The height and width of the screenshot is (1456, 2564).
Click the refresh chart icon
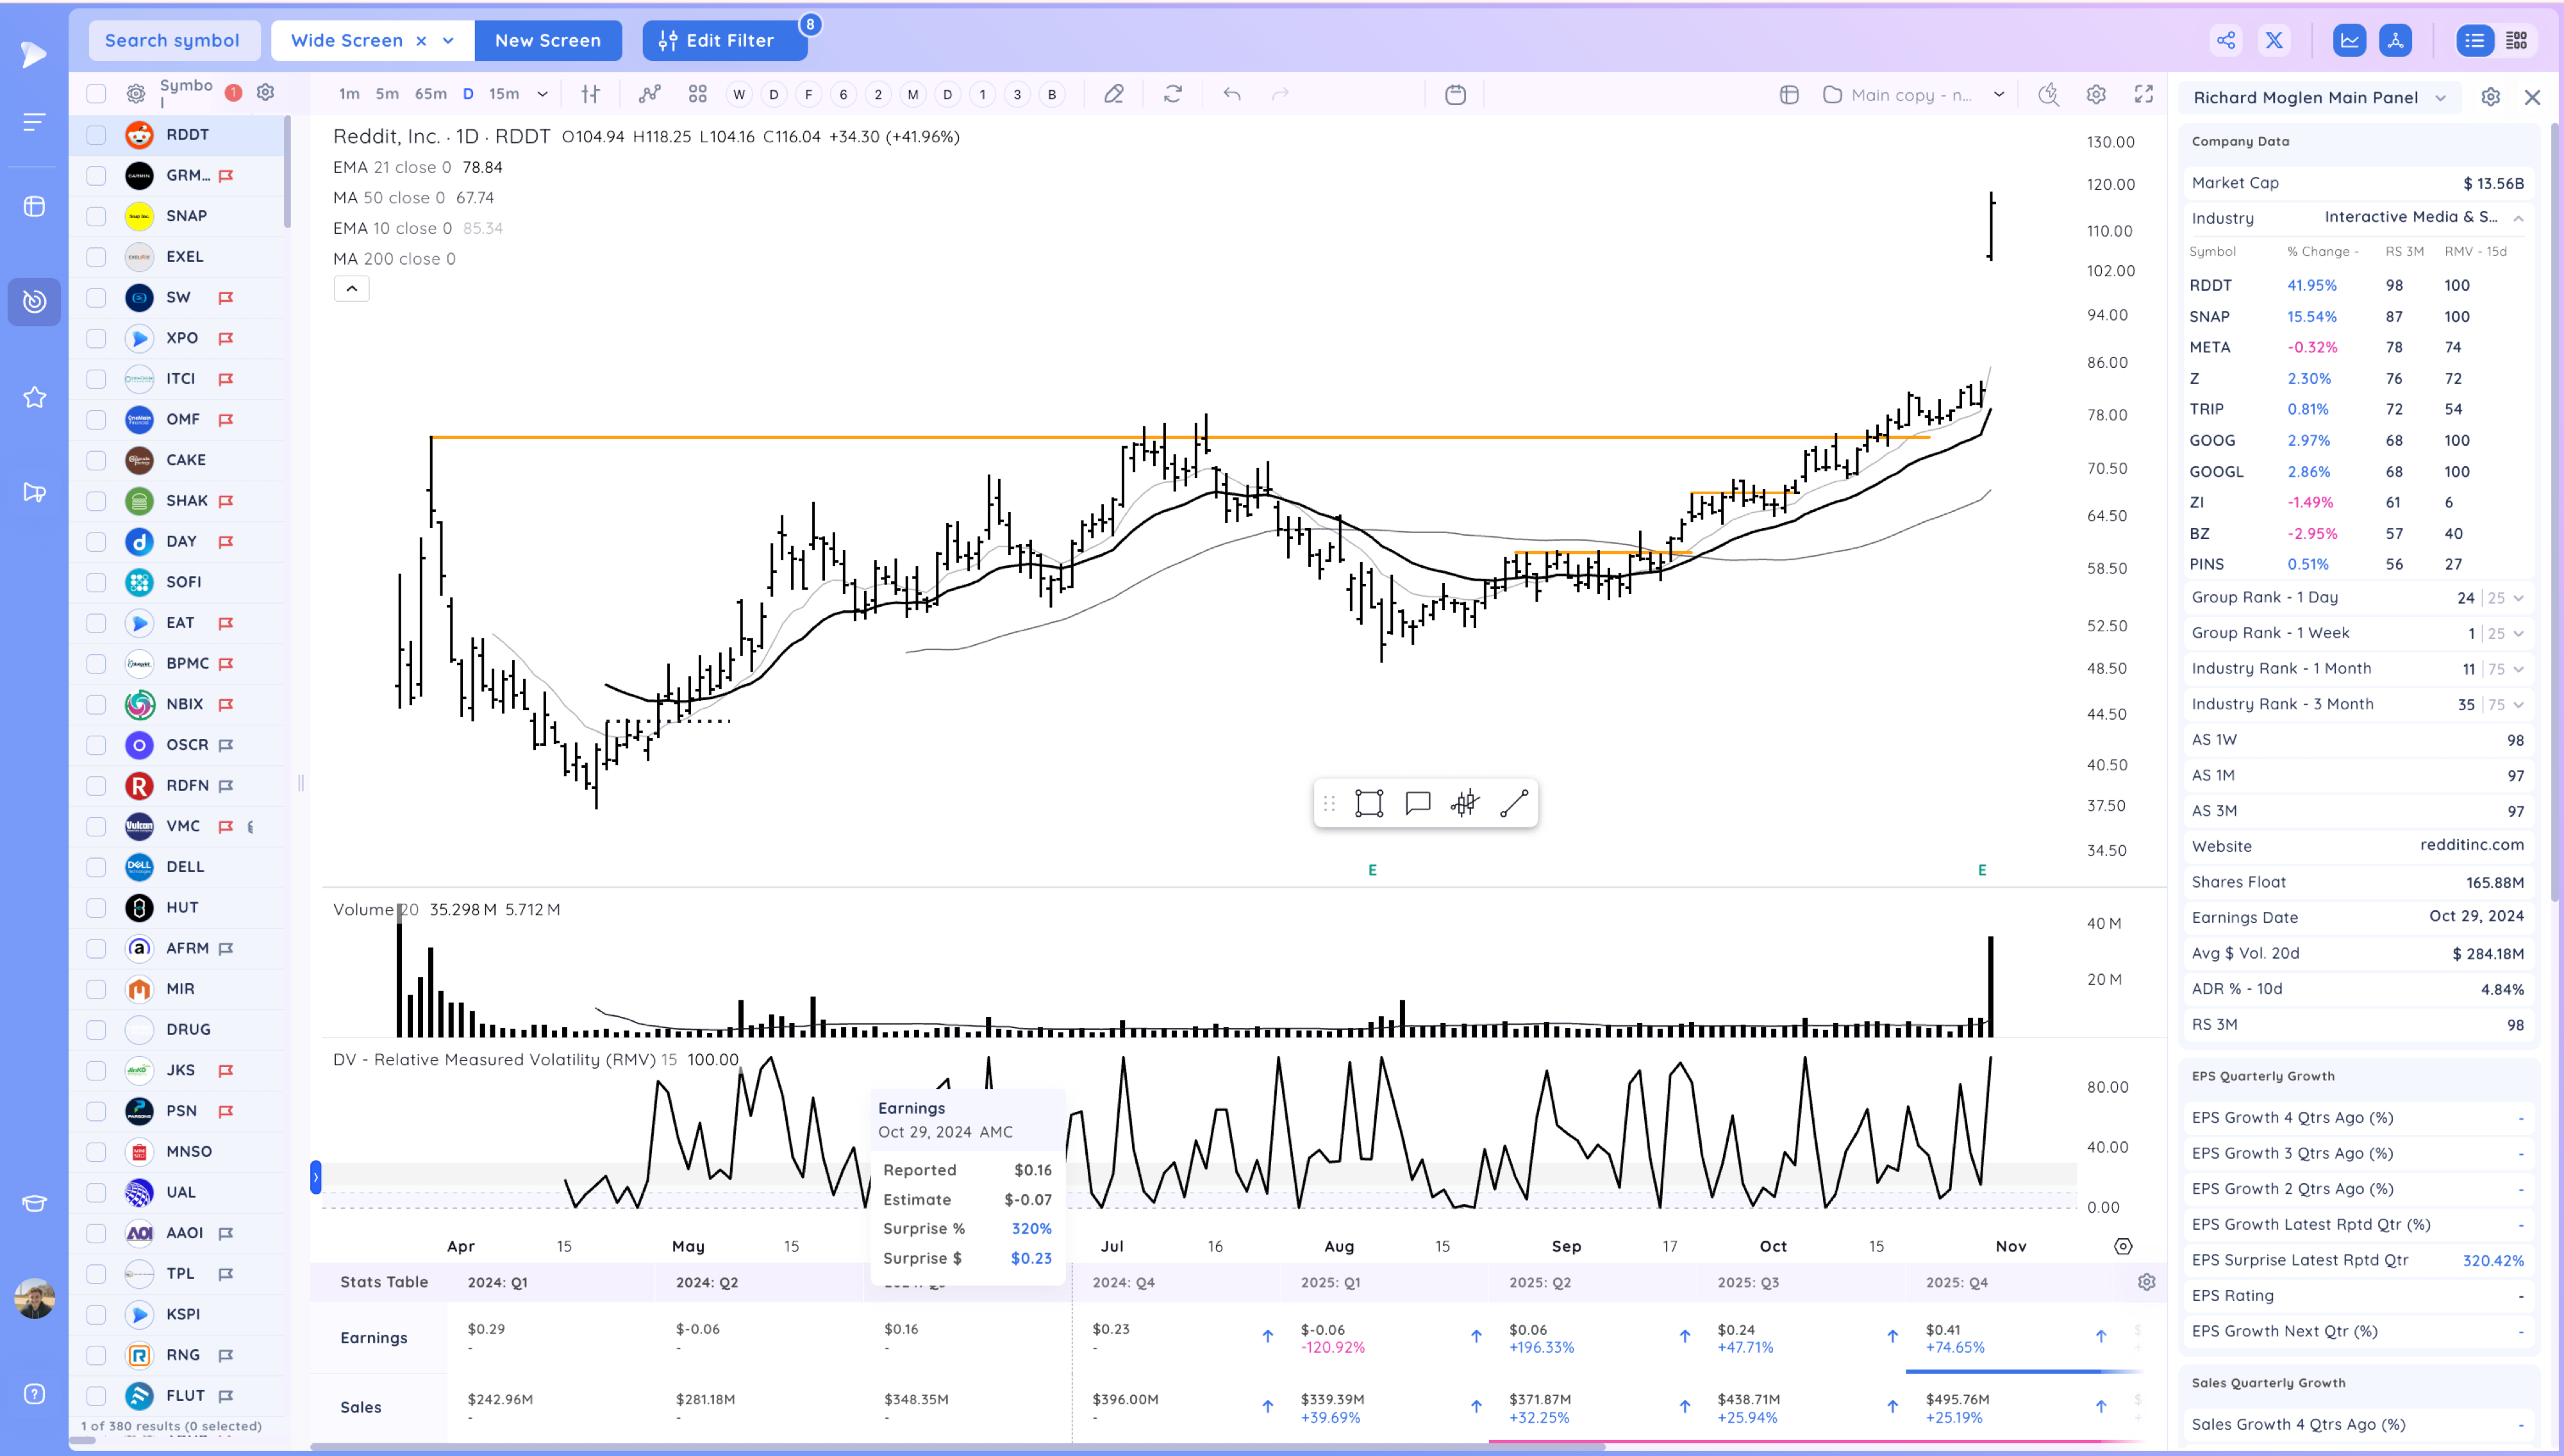(1173, 94)
